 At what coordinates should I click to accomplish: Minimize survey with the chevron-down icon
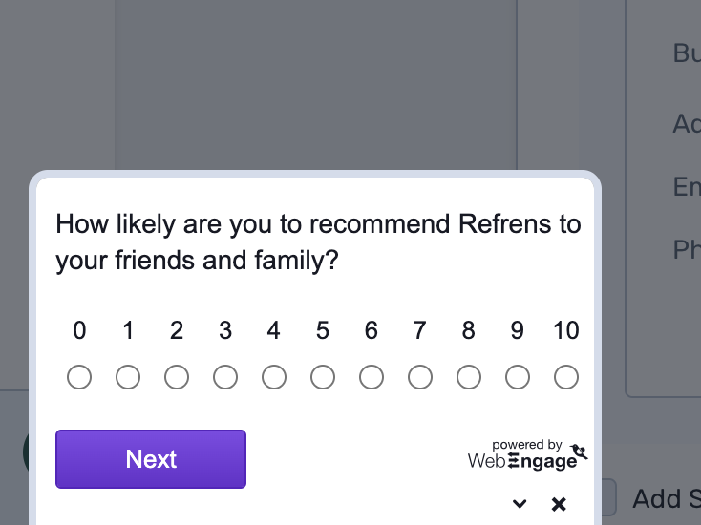click(520, 504)
